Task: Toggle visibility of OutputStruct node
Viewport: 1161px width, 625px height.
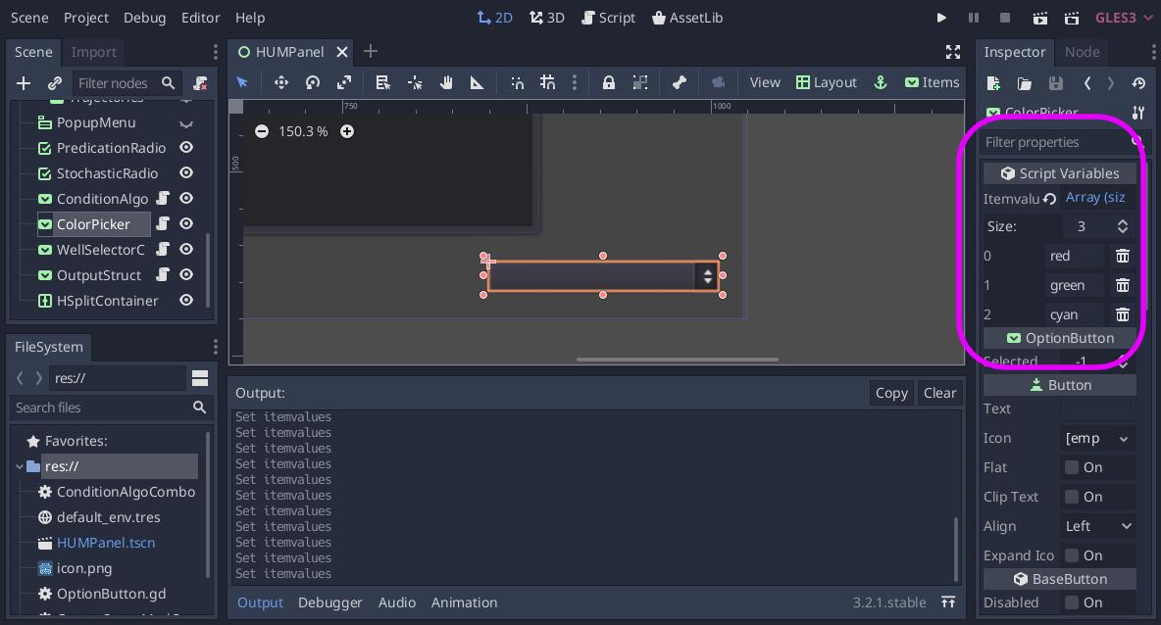Action: coord(186,274)
